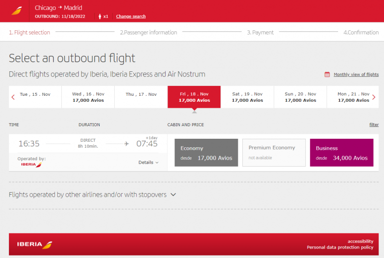Go to later dates with right arrow
The width and height of the screenshot is (384, 258).
(374, 97)
